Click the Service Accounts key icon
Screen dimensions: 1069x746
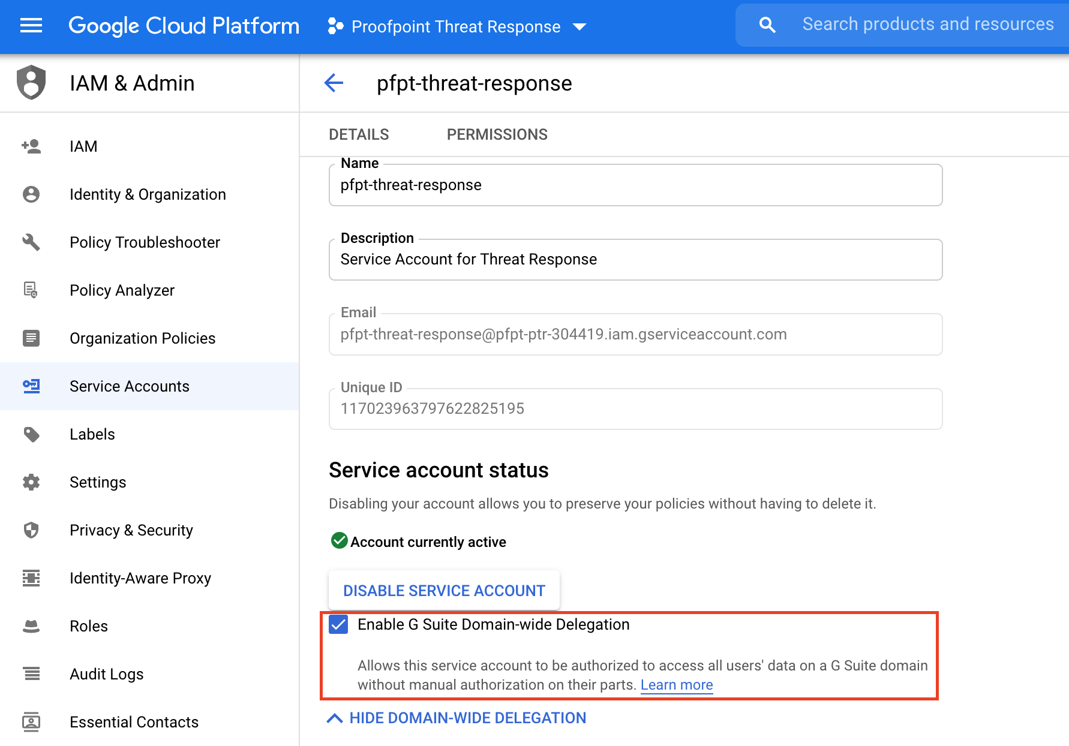point(31,386)
